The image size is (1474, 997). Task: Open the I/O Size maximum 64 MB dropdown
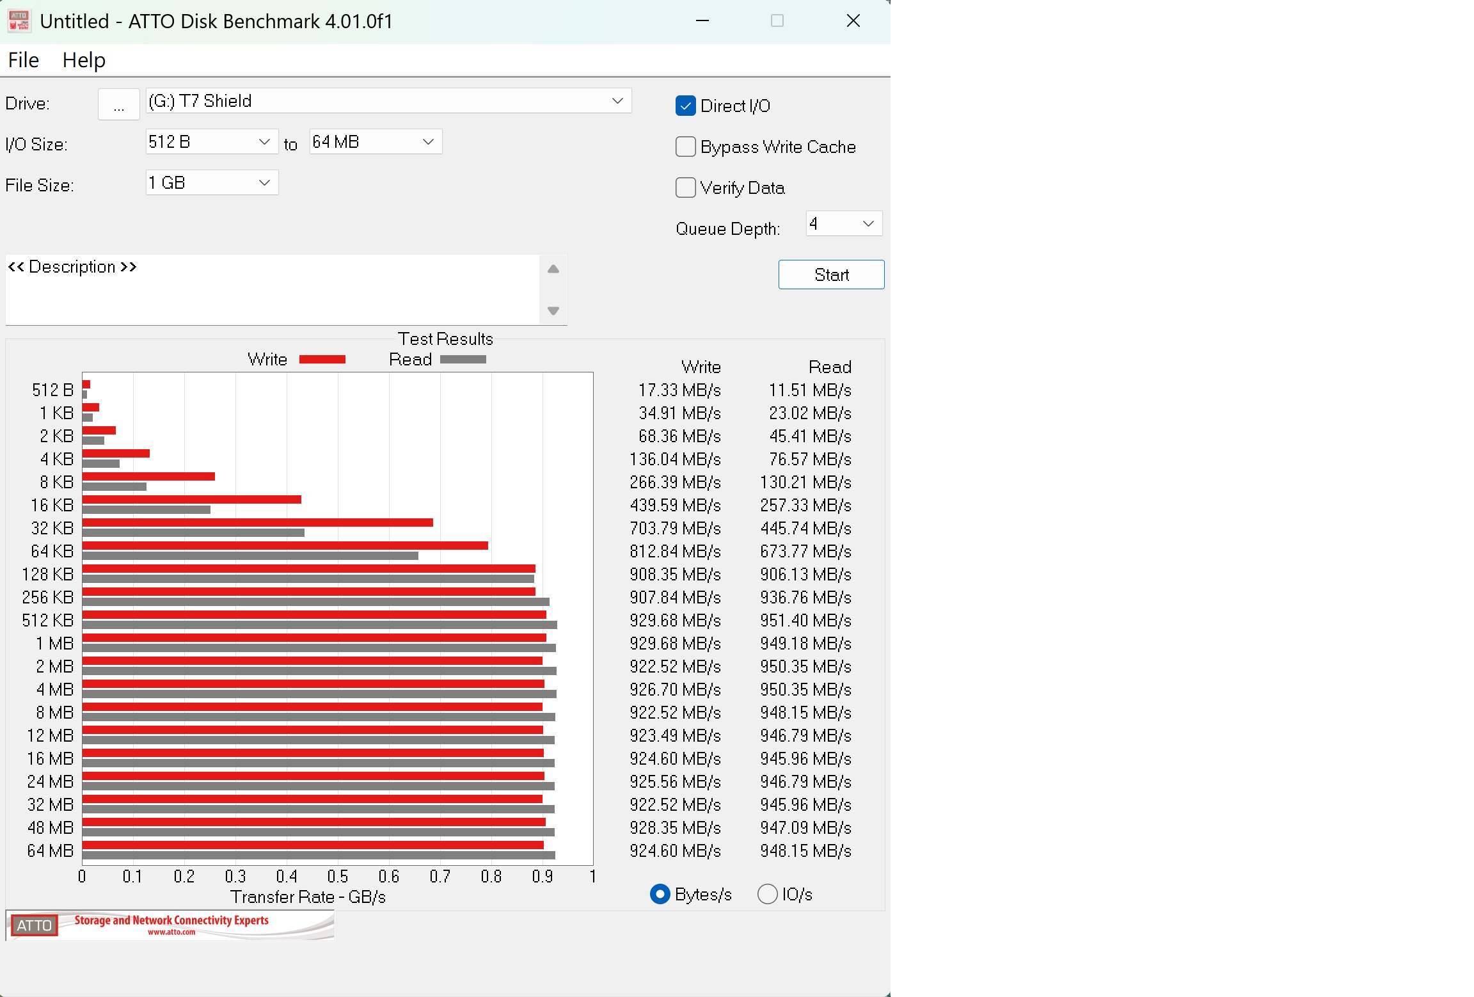coord(376,141)
